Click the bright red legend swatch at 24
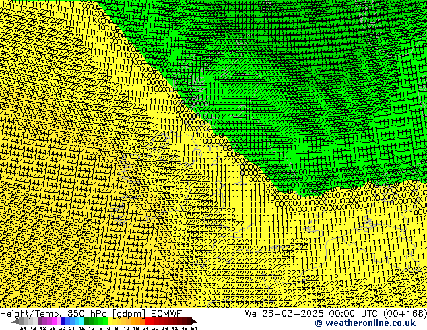427x330 pixels. [x=147, y=321]
